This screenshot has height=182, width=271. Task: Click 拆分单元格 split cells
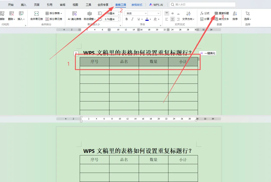[x=54, y=19]
